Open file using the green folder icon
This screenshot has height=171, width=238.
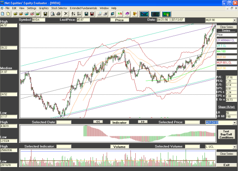click(x=38, y=14)
